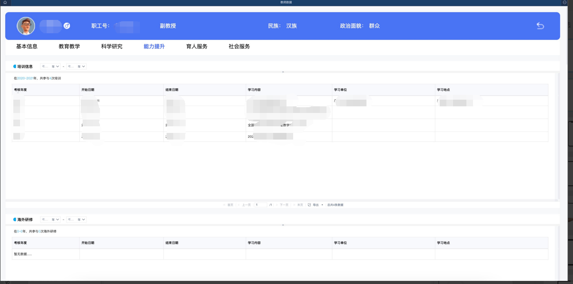Open end year dropdown for 培训信息
The height and width of the screenshot is (284, 573).
tap(76, 66)
